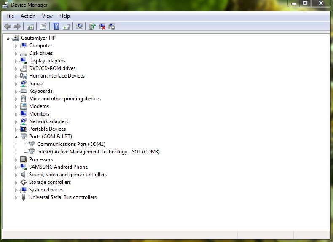The height and width of the screenshot is (242, 333).
Task: Select the Human Interface Devices icon
Action: [24, 76]
